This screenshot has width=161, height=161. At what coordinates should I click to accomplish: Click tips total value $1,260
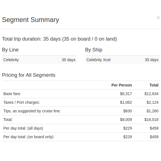tap(152, 111)
